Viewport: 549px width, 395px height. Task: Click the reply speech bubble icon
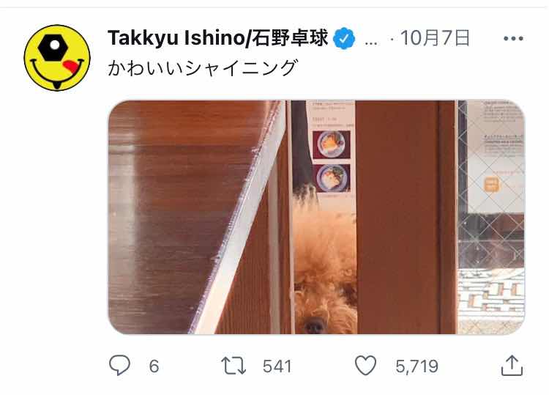tap(119, 365)
